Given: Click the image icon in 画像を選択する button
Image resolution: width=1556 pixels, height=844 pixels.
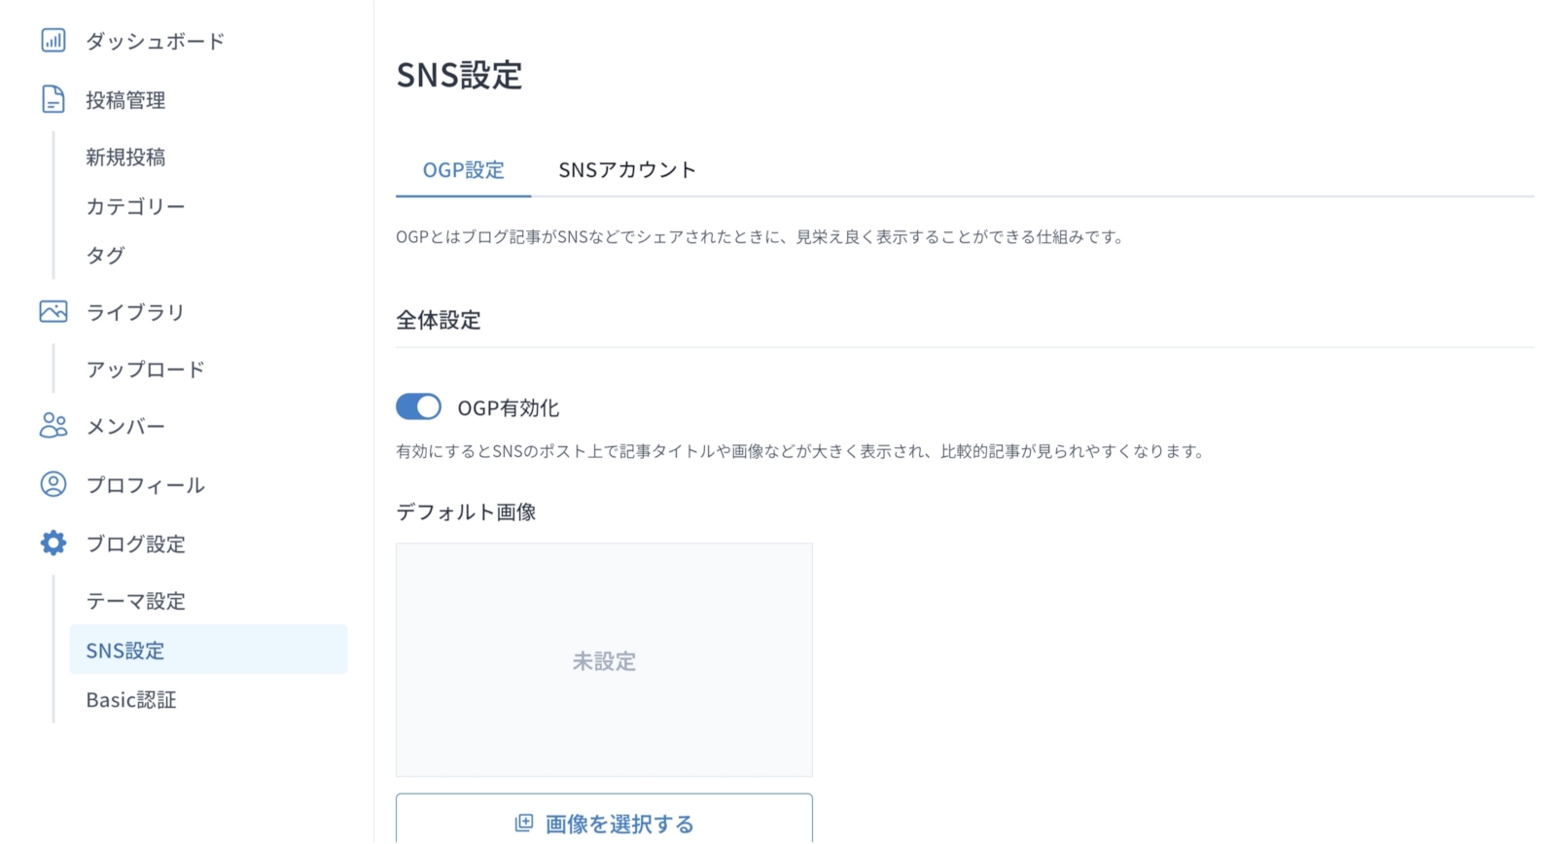Looking at the screenshot, I should (523, 824).
